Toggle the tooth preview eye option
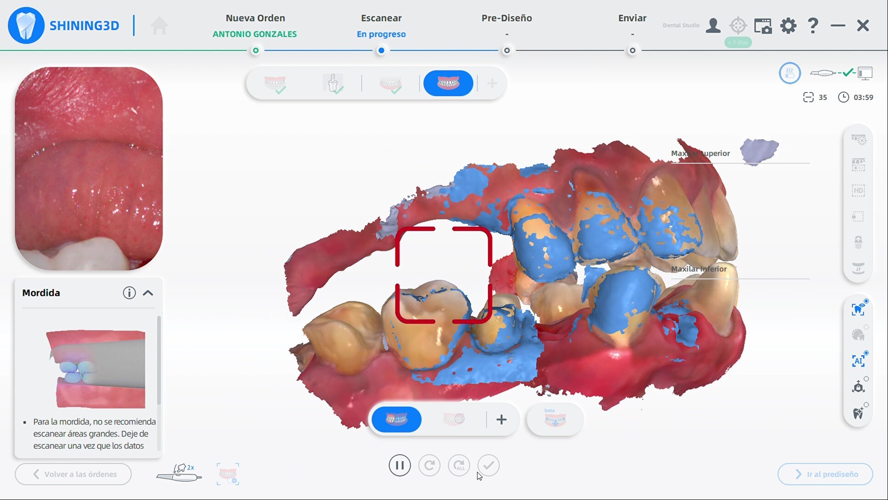Image resolution: width=888 pixels, height=500 pixels. (858, 309)
